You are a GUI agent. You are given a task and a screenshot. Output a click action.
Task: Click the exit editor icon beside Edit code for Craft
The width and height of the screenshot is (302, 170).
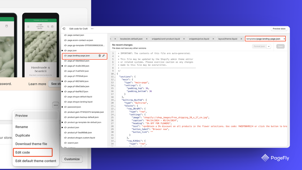tap(64, 29)
